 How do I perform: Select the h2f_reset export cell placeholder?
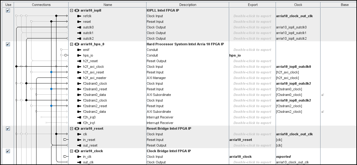pos(252,61)
